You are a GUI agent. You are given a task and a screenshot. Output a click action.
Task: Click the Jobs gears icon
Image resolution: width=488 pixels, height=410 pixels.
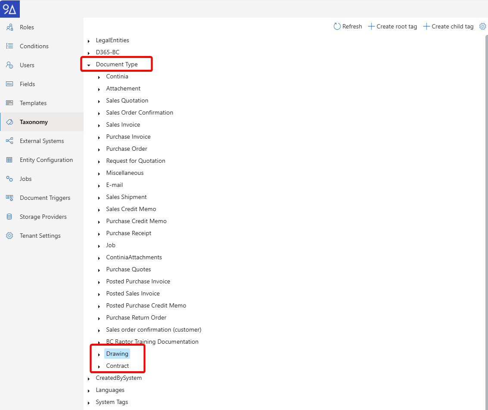(9, 179)
